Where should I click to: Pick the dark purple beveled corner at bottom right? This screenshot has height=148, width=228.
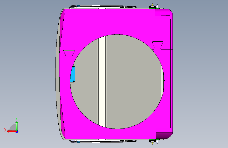coord(164,135)
